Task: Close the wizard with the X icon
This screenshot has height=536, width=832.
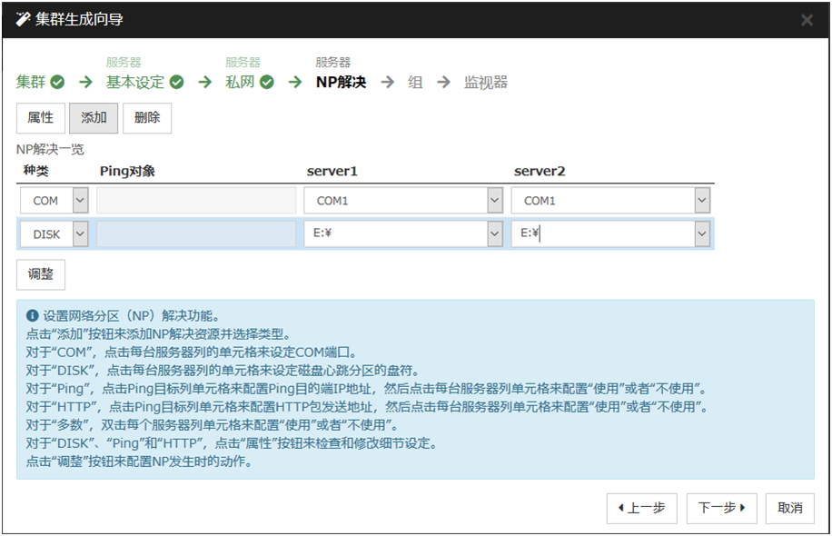Action: click(x=807, y=20)
